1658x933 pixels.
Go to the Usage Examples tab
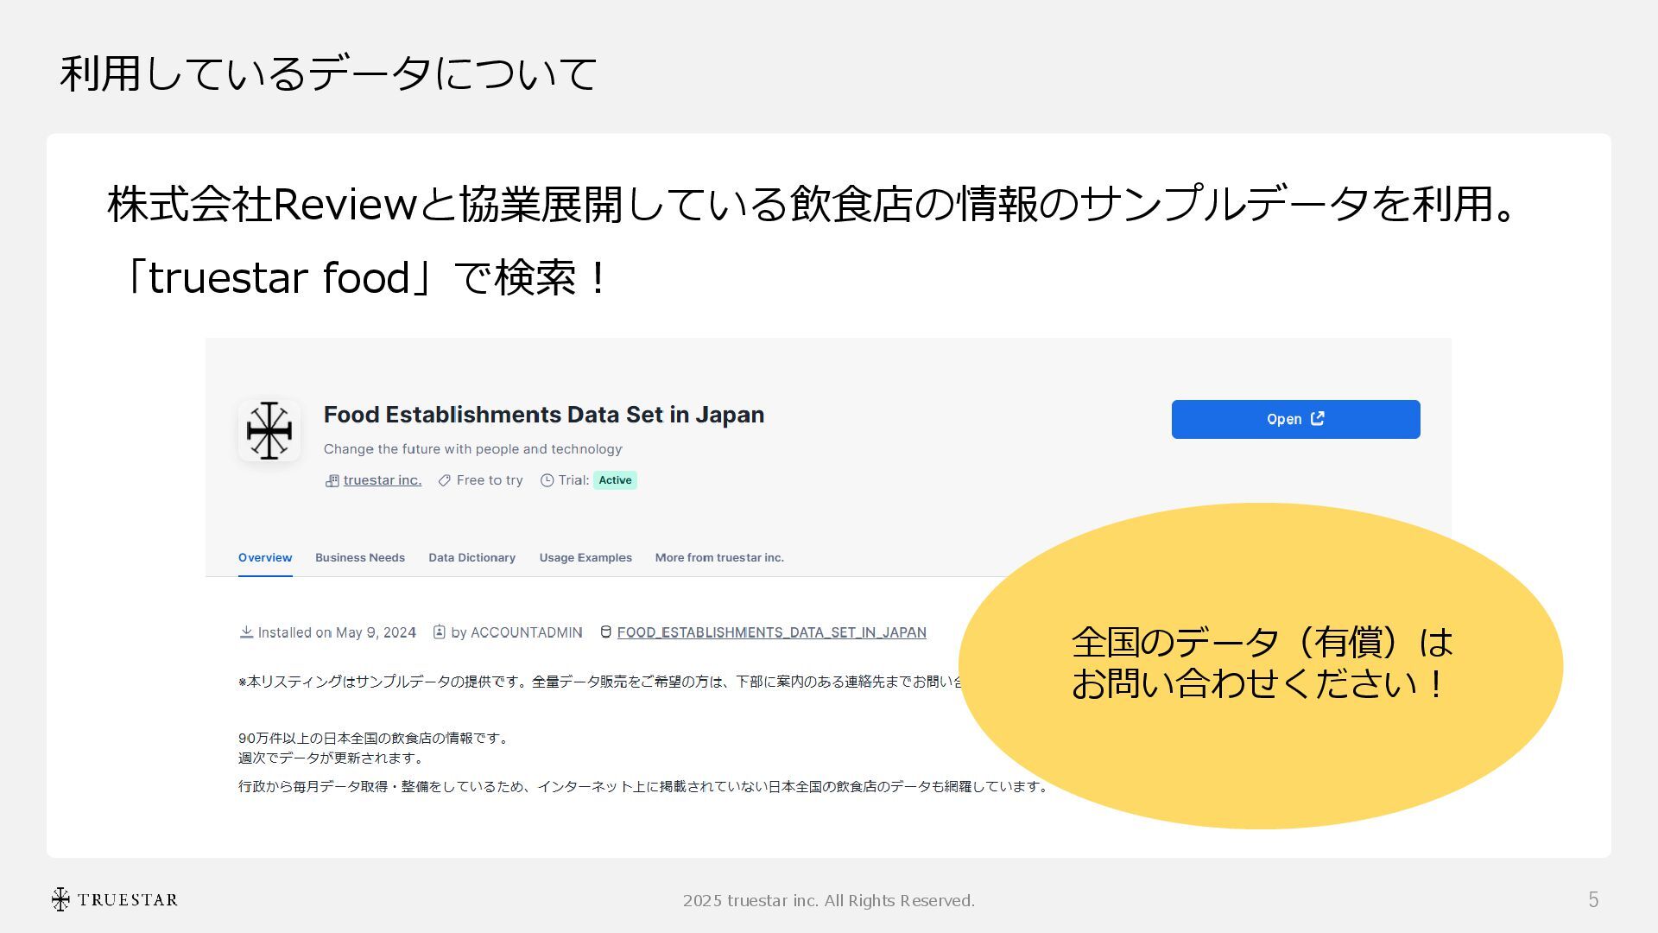point(585,558)
